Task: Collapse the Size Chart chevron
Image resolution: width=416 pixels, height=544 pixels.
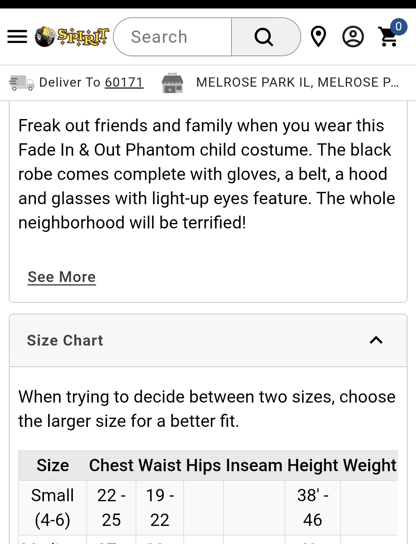Action: 376,340
